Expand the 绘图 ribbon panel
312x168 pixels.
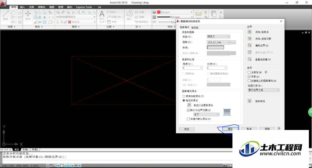click(12, 26)
